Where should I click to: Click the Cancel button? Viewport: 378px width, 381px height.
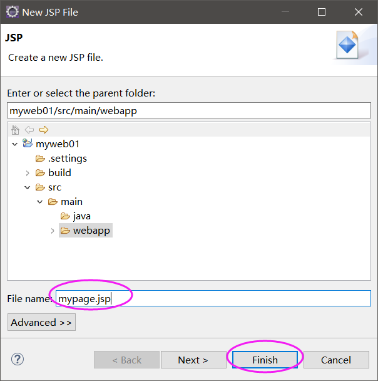(x=336, y=360)
